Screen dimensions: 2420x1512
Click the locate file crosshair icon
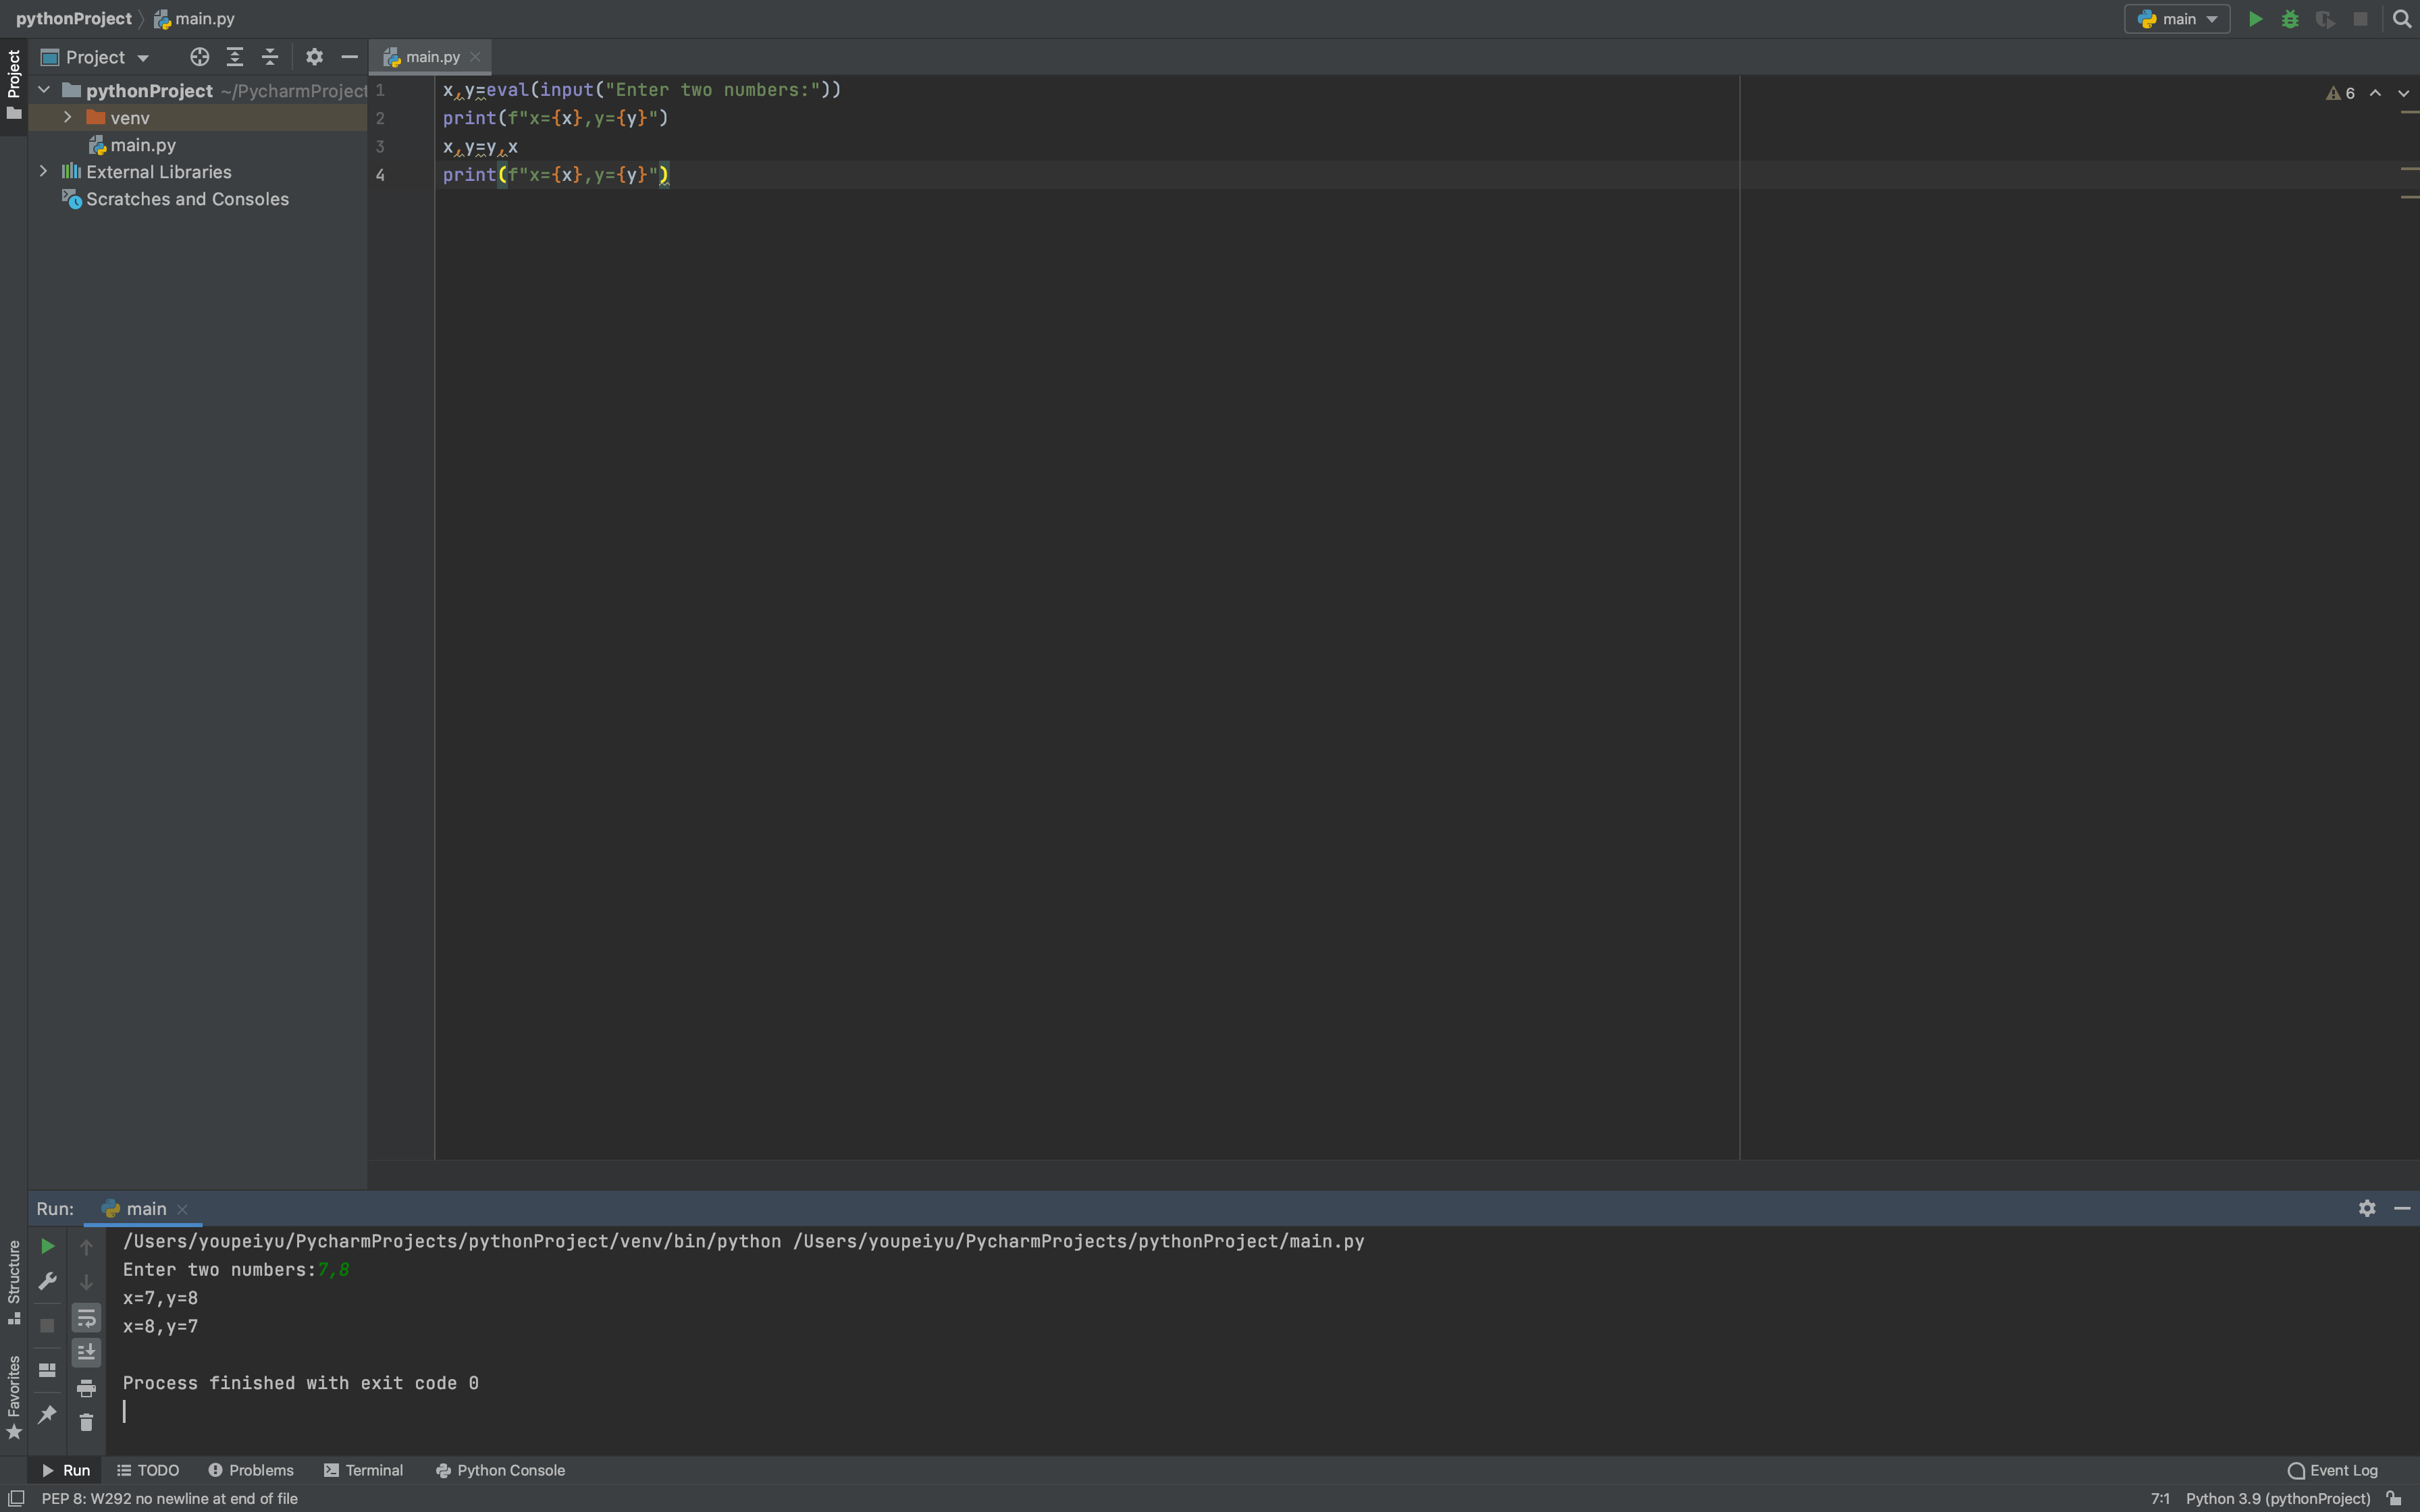(x=199, y=57)
